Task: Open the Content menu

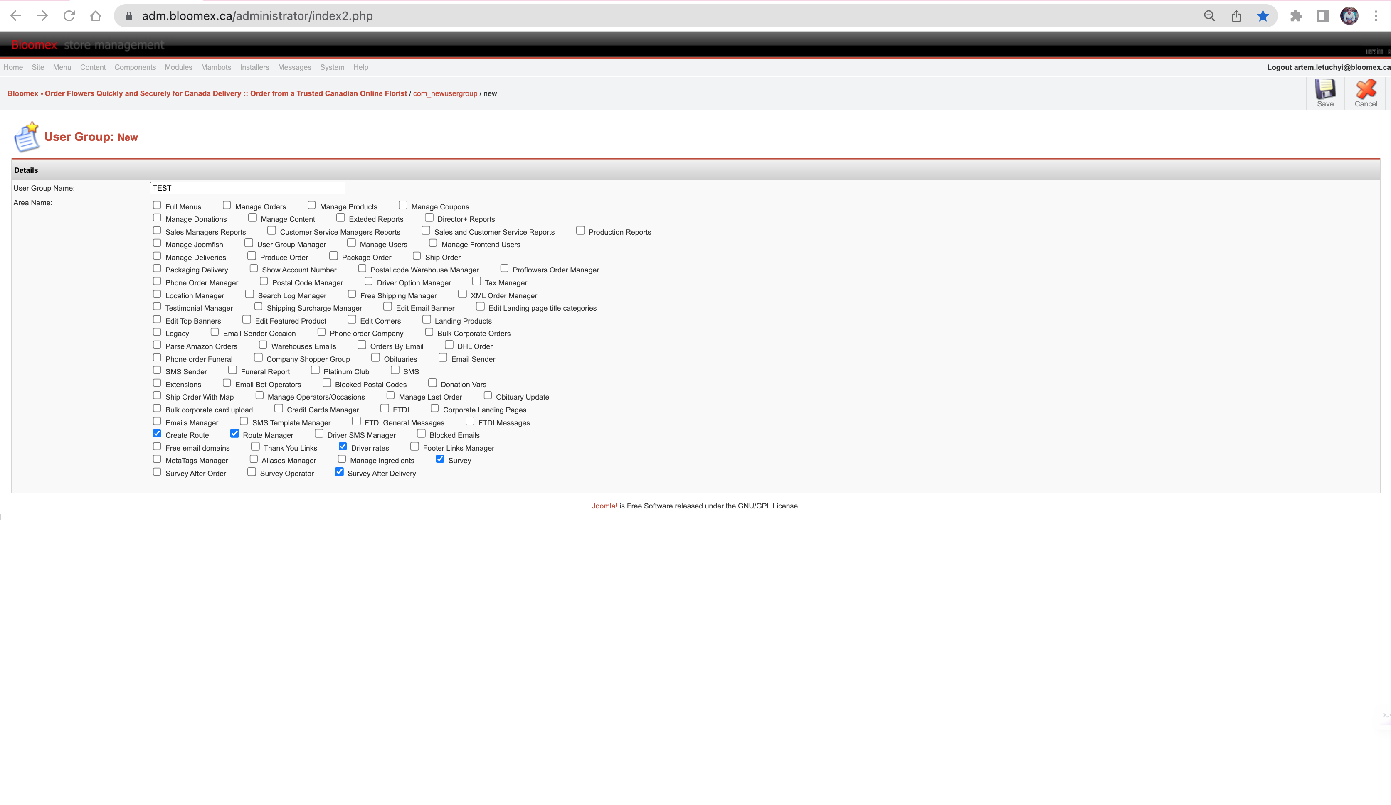Action: (x=93, y=67)
